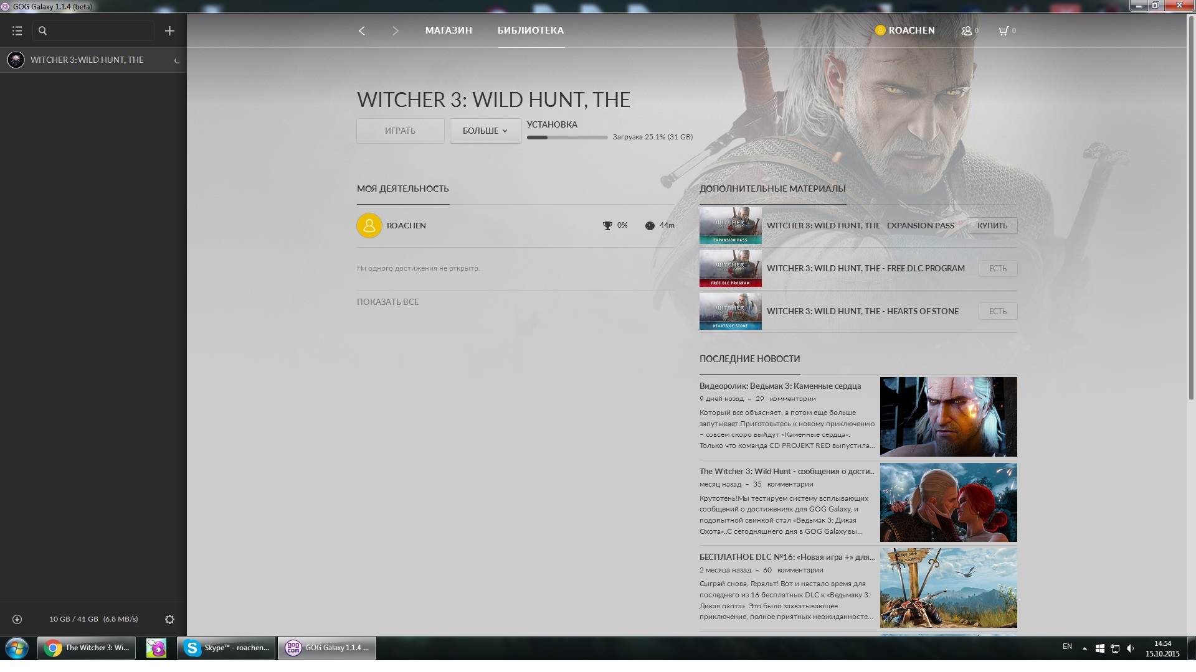1196x672 pixels.
Task: Click the sidebar list view icon
Action: 17,30
